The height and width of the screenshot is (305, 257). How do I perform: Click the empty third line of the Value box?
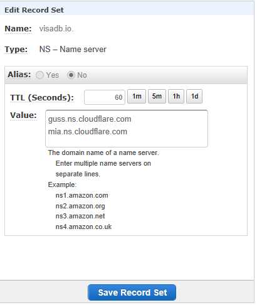(x=127, y=142)
